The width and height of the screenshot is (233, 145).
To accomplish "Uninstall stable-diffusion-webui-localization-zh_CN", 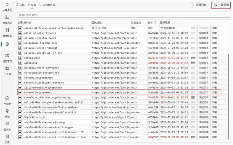I will click(215, 132).
